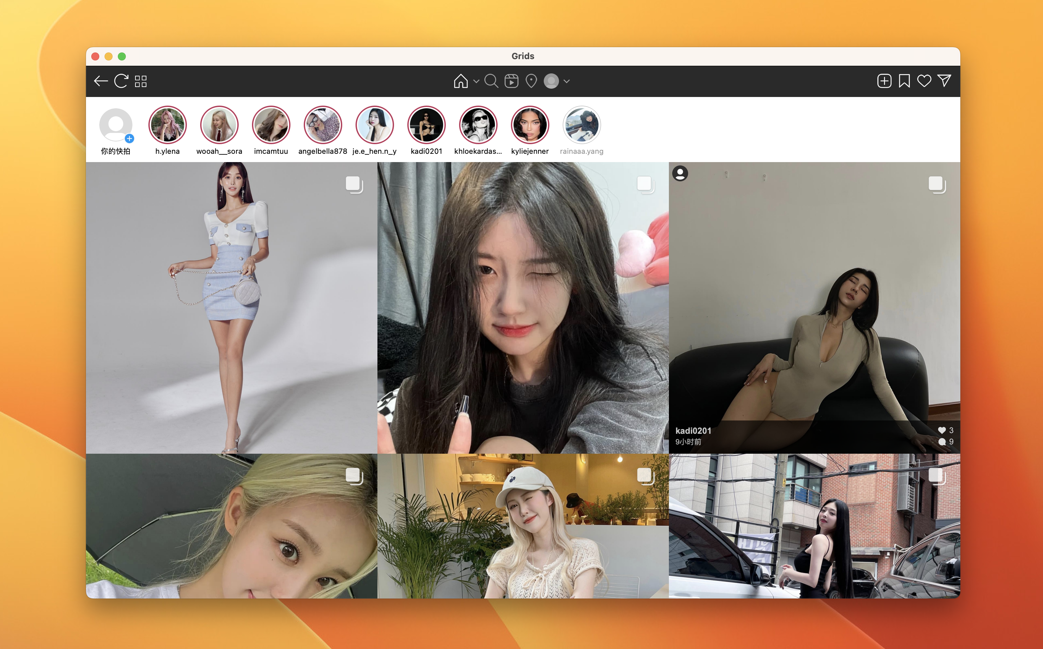Open the Home feed icon
The height and width of the screenshot is (649, 1043).
461,81
